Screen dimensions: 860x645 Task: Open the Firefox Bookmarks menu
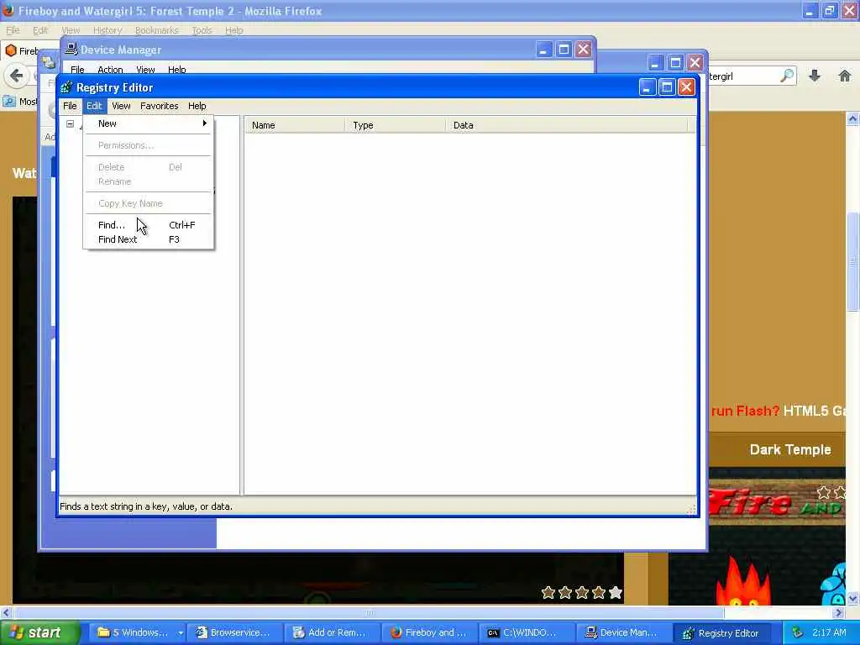pos(156,30)
